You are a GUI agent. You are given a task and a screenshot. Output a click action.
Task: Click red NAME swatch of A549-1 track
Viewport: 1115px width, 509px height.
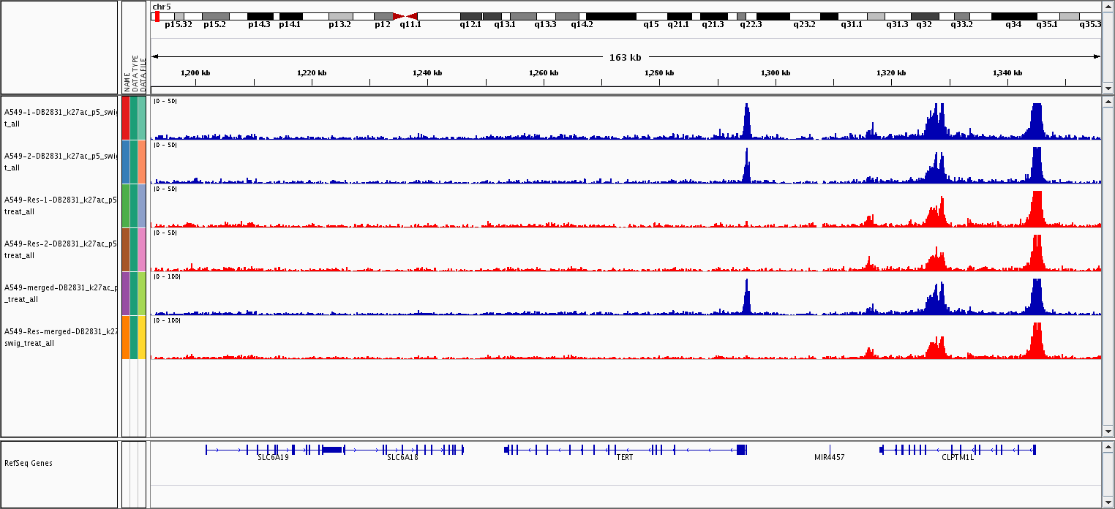click(126, 118)
